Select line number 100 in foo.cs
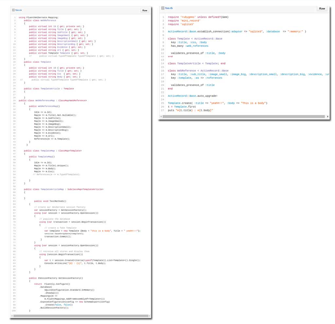The height and width of the screenshot is (324, 335). click(14, 311)
